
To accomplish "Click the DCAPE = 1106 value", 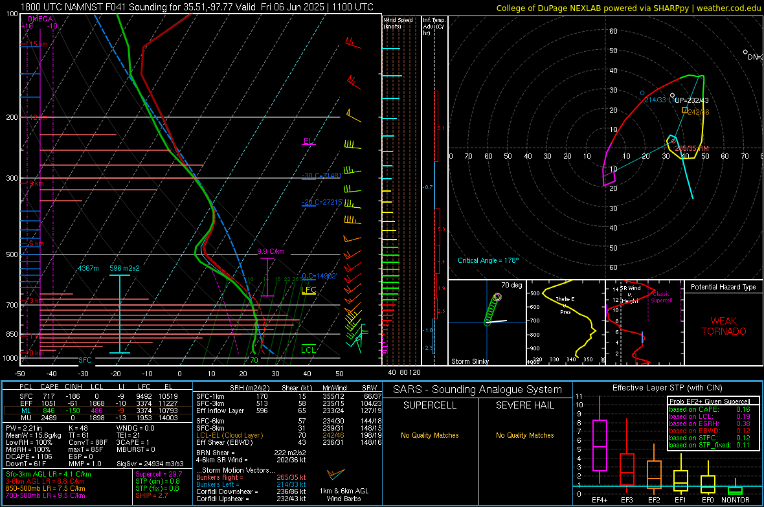I will point(28,456).
